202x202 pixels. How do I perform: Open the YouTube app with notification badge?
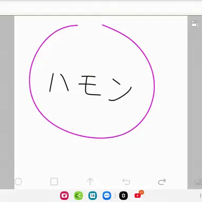(x=138, y=195)
